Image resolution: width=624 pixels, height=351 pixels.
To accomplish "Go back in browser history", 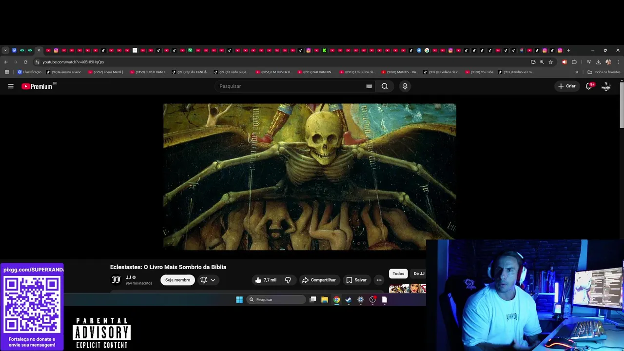I will click(x=6, y=62).
